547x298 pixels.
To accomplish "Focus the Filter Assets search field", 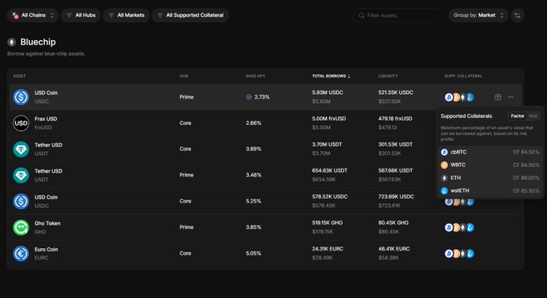I will point(397,15).
